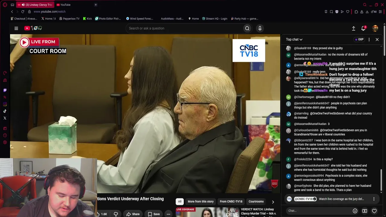The width and height of the screenshot is (386, 217).
Task: Open Instagram from the browser sidebar
Action: click(5, 104)
